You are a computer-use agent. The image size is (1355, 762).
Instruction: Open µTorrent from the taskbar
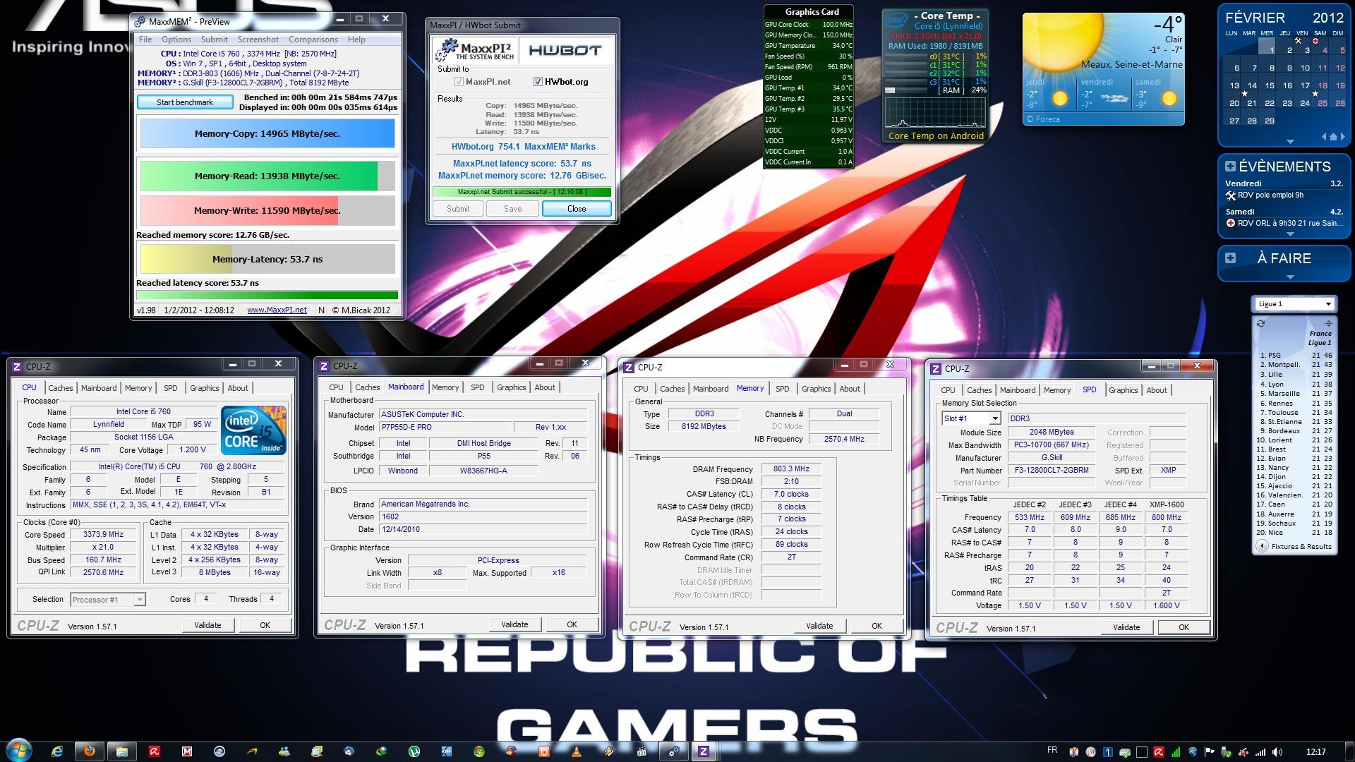414,751
